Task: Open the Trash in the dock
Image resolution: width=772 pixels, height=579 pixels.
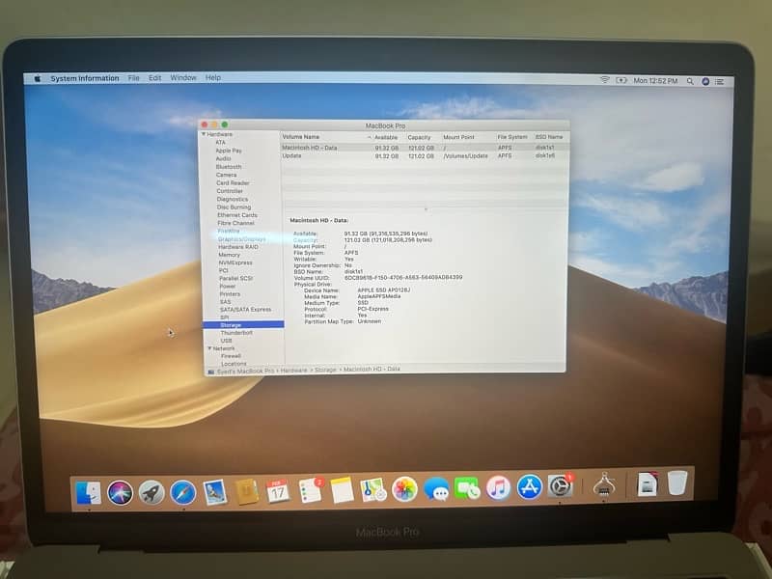Action: tap(677, 482)
